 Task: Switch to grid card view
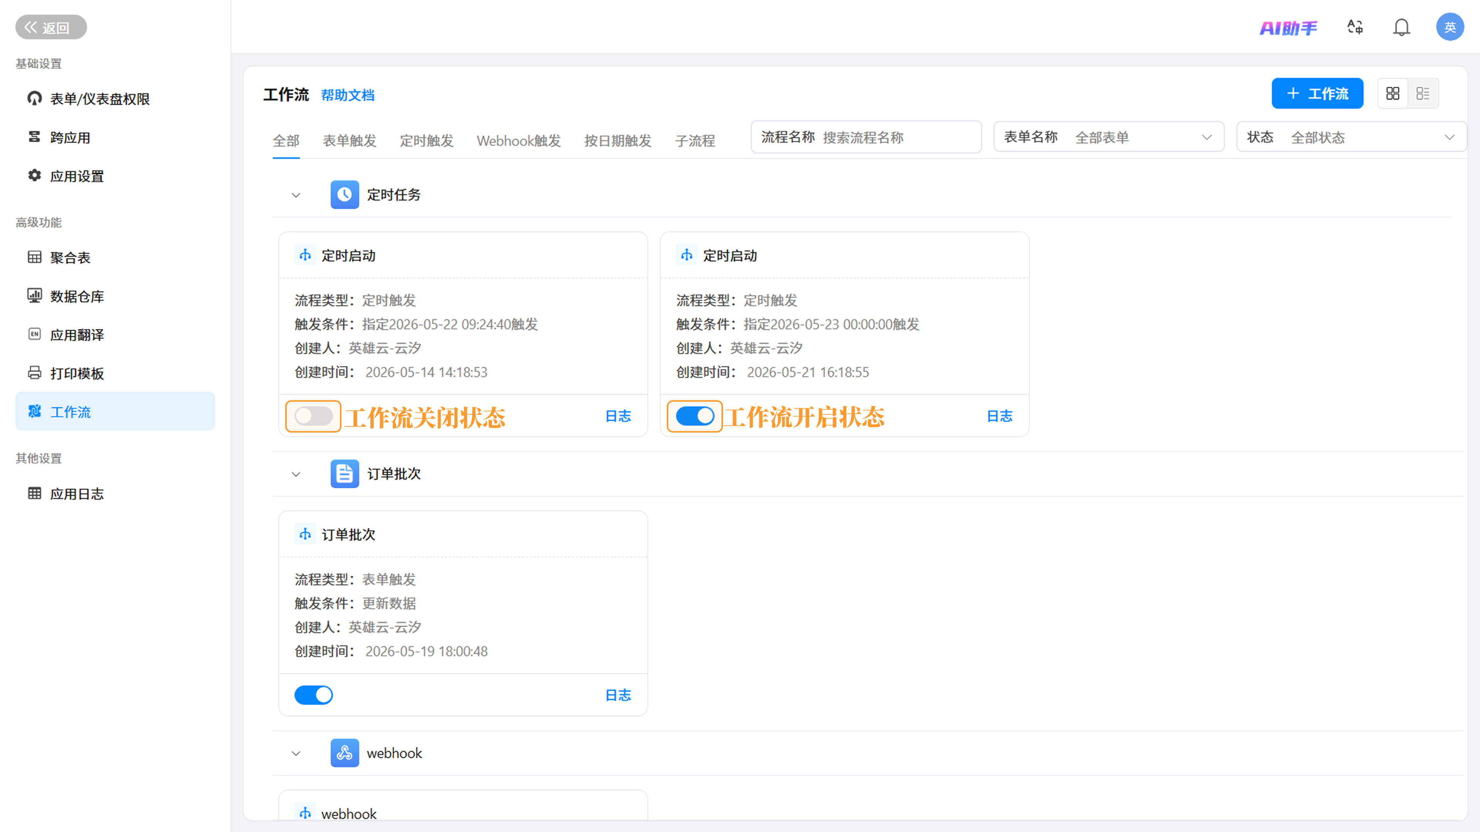click(x=1393, y=94)
